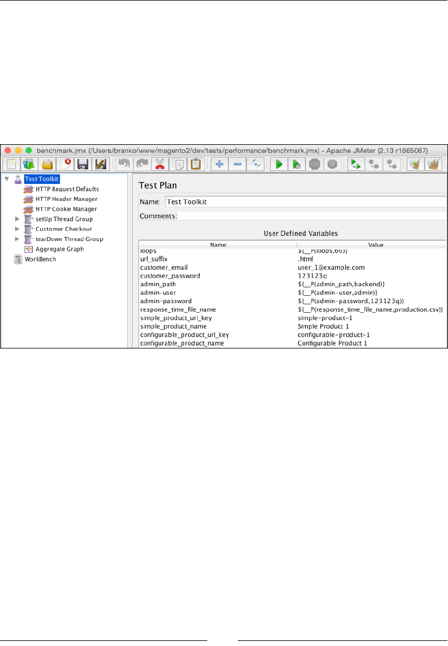Image resolution: width=448 pixels, height=646 pixels.
Task: Select the WorkBench node
Action: point(40,259)
